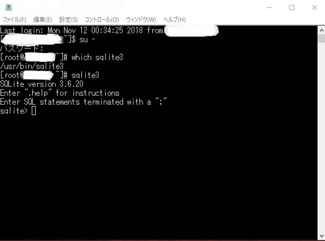Close the terminal window
The width and height of the screenshot is (325, 241).
coord(314,8)
